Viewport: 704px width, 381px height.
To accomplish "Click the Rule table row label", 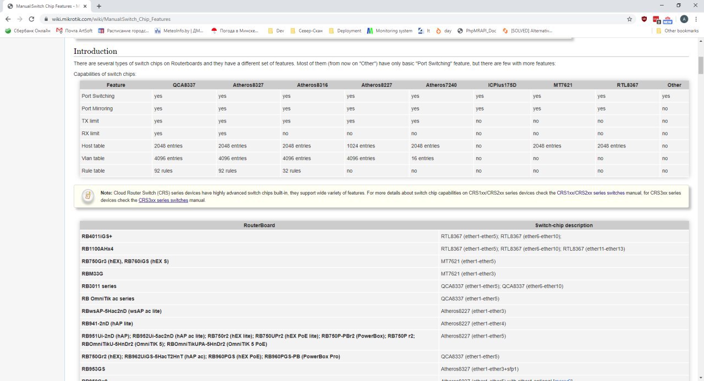I will (93, 171).
